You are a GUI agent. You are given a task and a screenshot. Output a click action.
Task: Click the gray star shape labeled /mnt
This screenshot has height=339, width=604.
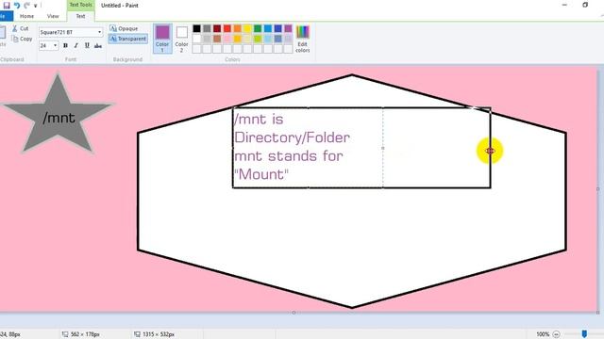pyautogui.click(x=58, y=114)
